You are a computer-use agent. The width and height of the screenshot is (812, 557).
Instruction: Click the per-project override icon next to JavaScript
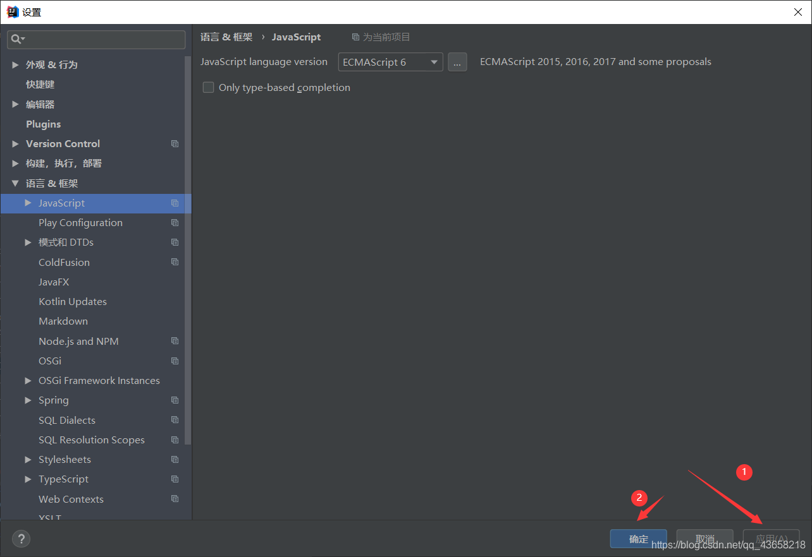click(175, 203)
